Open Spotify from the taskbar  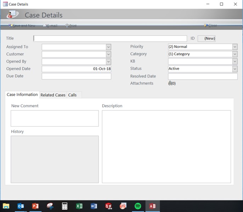tap(138, 206)
